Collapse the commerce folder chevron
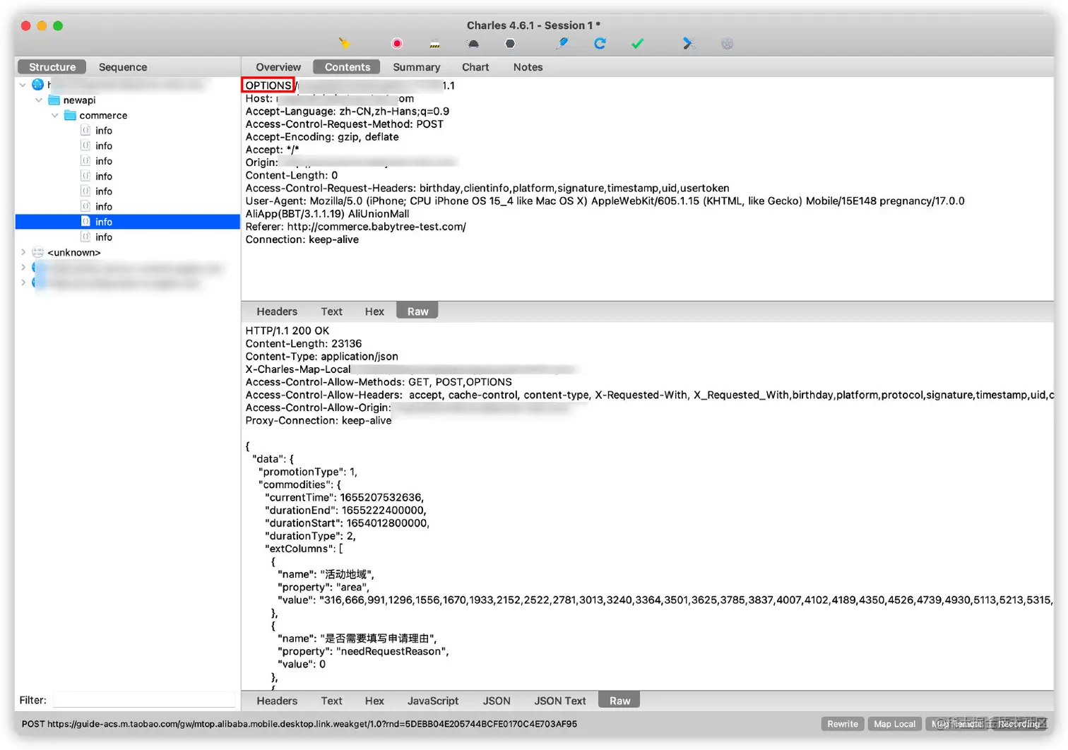 point(55,115)
